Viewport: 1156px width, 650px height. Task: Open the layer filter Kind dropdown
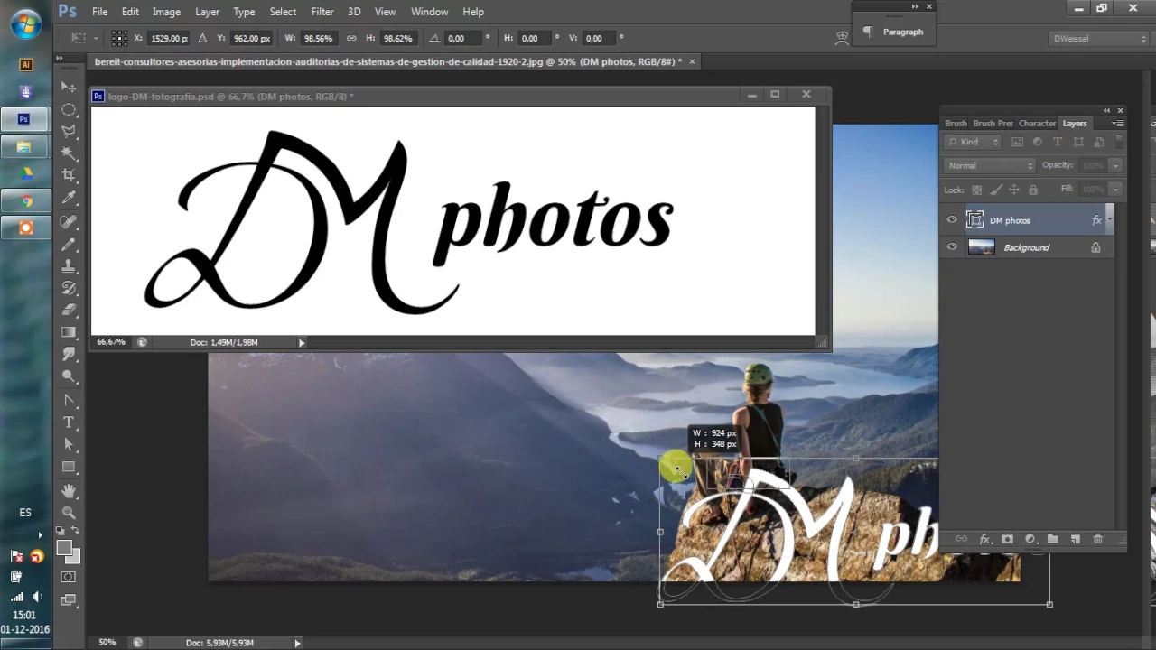973,142
